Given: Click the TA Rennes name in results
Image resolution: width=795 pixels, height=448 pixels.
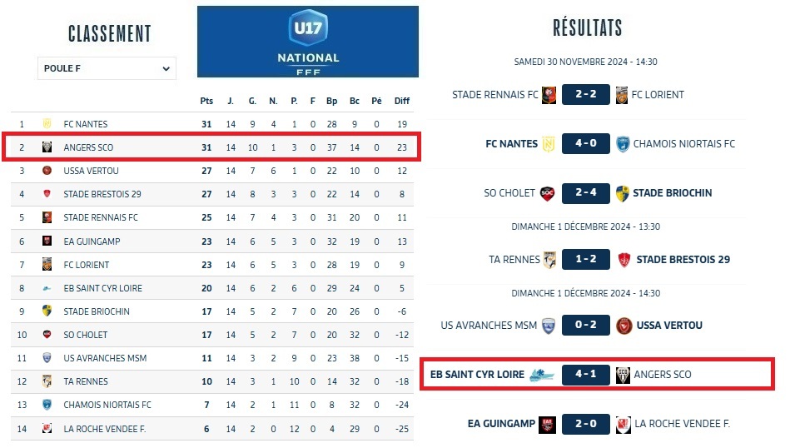Looking at the screenshot, I should (x=514, y=260).
